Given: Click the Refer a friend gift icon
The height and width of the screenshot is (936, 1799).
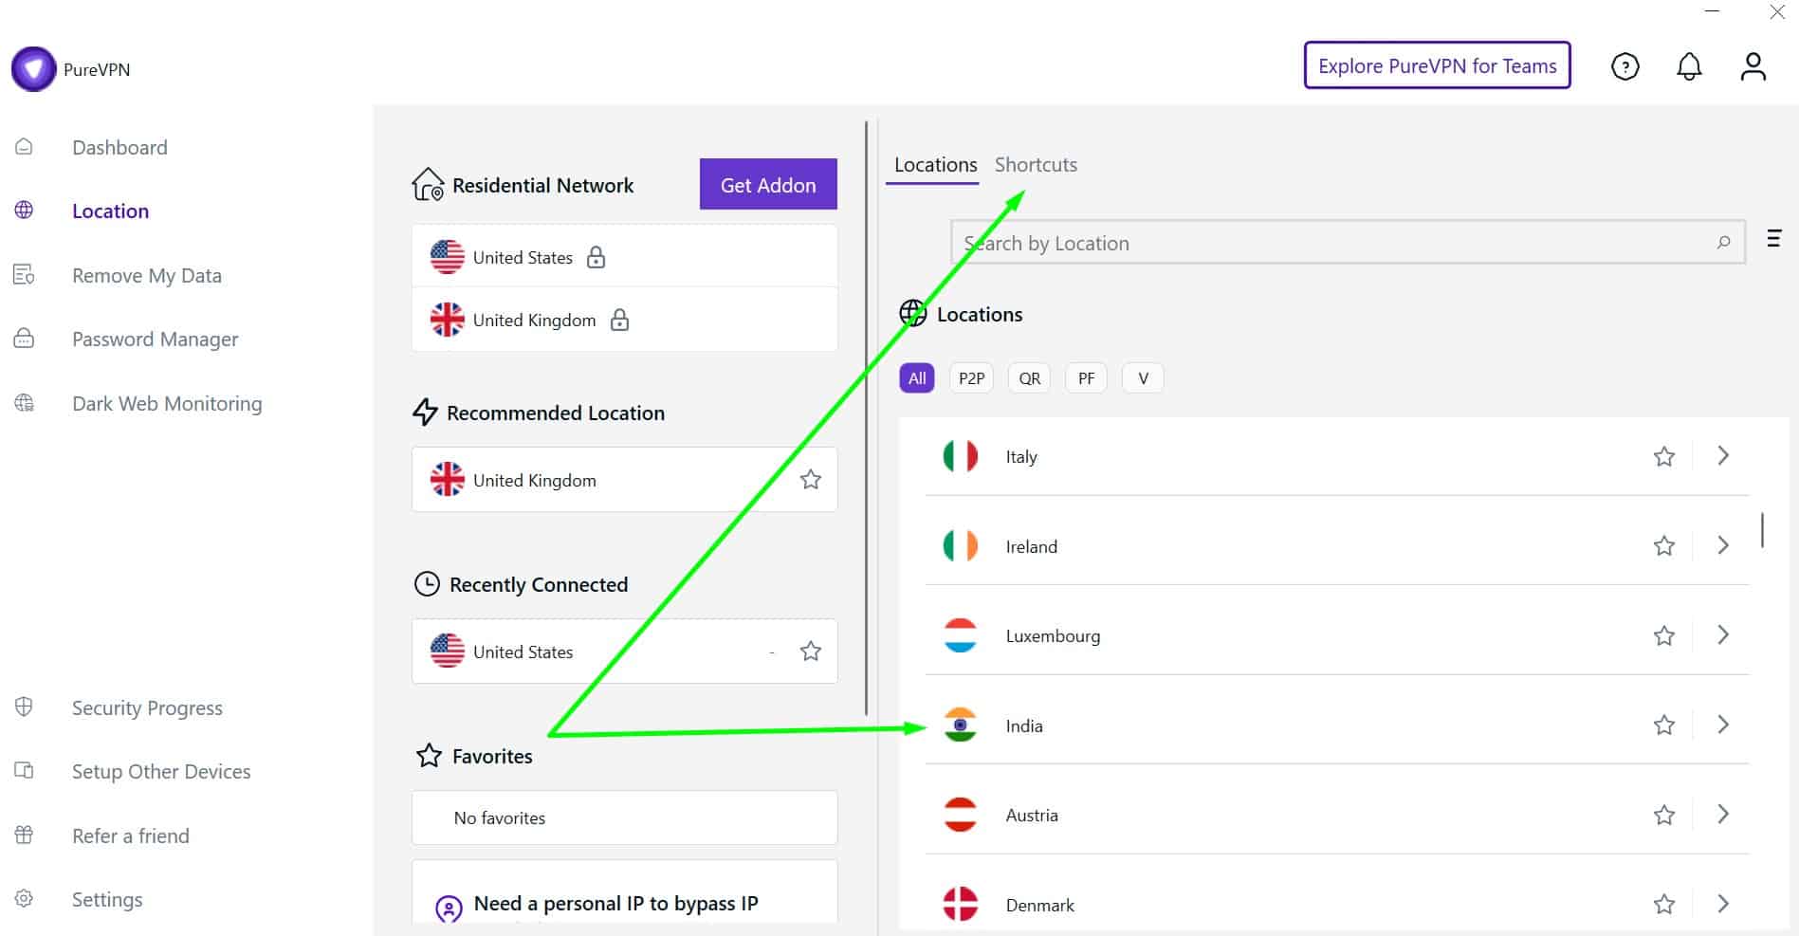Looking at the screenshot, I should tap(25, 835).
